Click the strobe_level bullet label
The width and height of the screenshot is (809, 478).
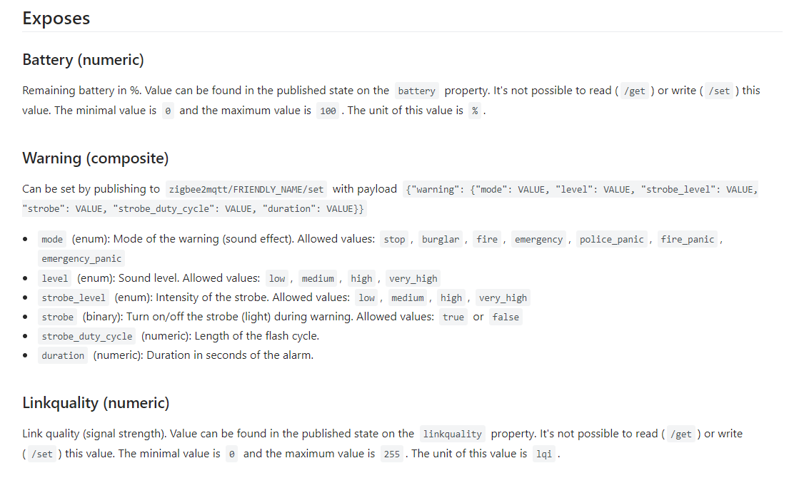click(73, 298)
